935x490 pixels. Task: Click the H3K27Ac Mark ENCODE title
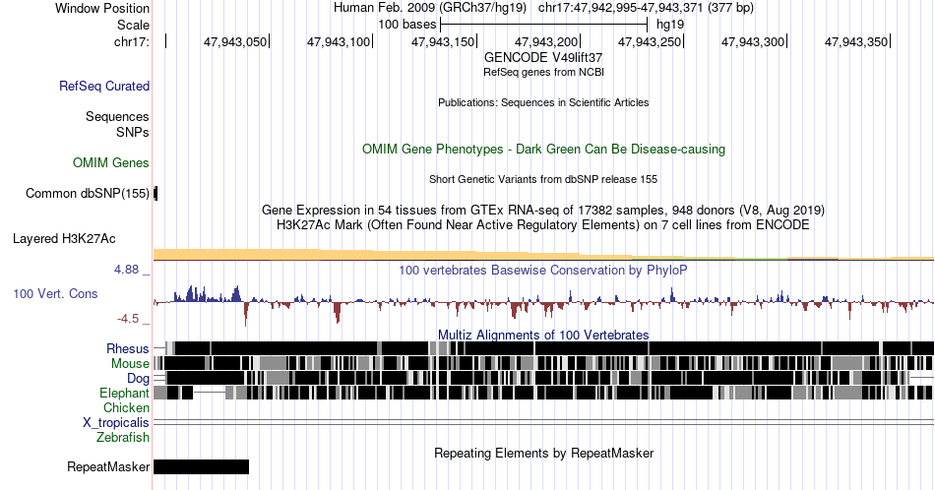point(543,224)
